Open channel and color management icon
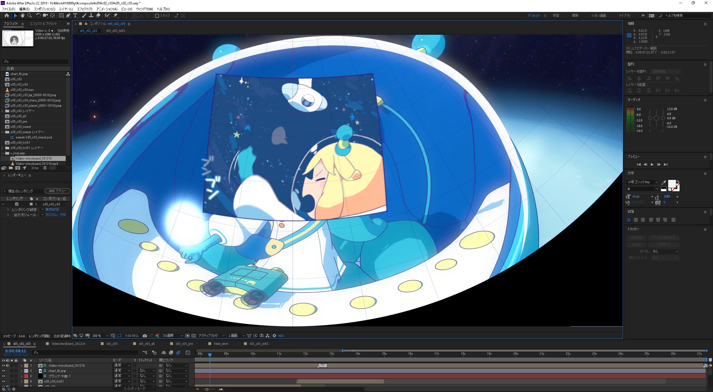 pyautogui.click(x=157, y=336)
